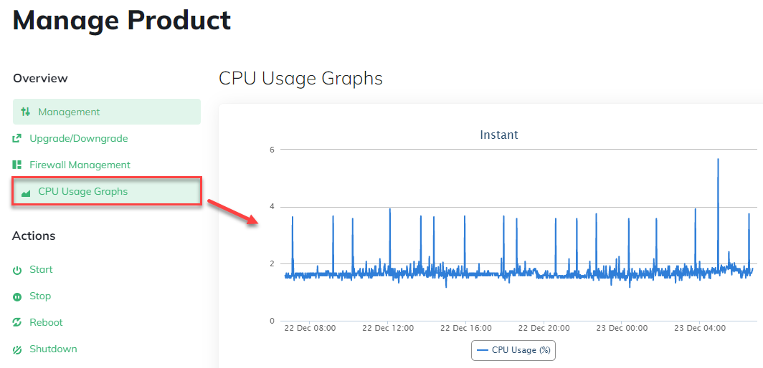
Task: Click the tallest CPU spike on graph
Action: (x=718, y=161)
